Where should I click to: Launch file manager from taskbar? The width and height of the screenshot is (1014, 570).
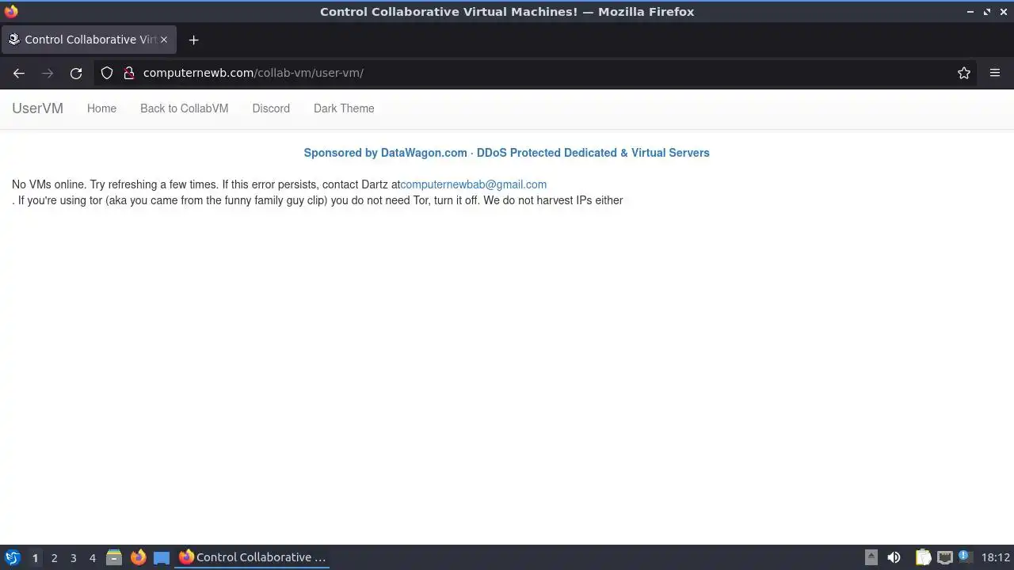click(114, 557)
